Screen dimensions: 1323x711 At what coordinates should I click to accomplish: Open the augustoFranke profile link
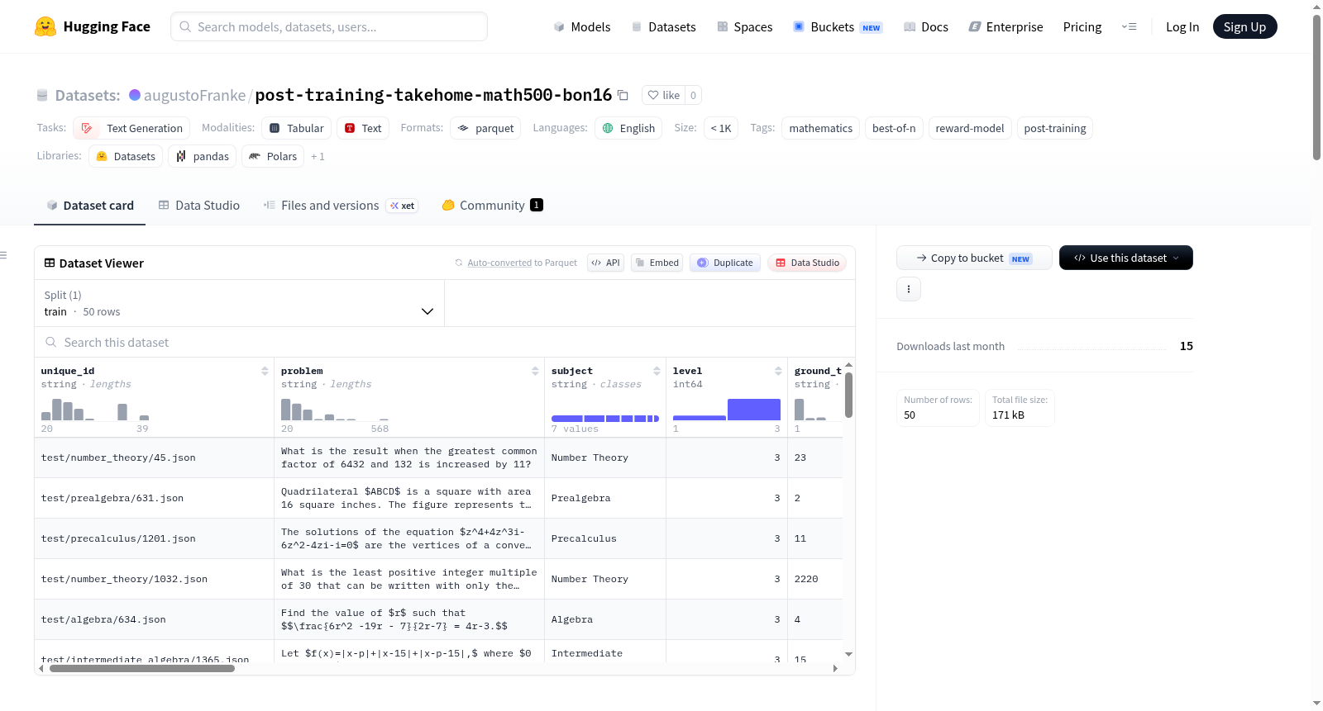[x=194, y=95]
